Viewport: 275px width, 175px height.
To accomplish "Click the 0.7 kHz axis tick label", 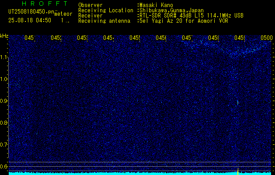I will coord(4,145).
